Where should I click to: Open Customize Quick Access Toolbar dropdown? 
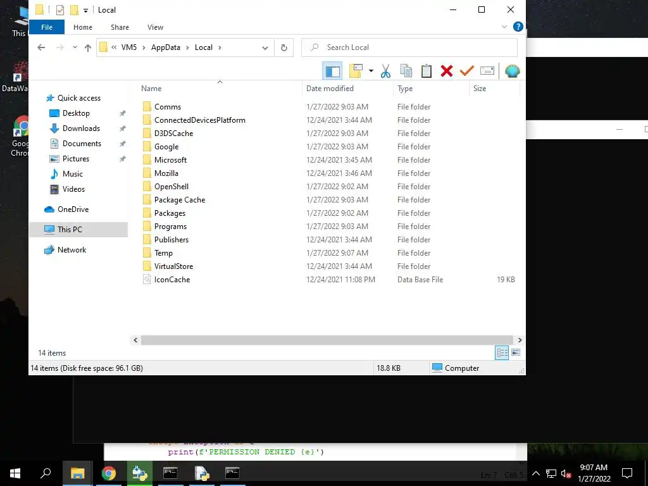pos(85,10)
